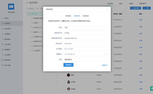Click the 应用管理 sidebar icon

pyautogui.click(x=3, y=34)
